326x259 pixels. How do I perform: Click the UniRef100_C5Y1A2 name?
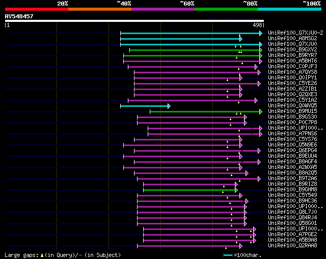tap(292, 100)
